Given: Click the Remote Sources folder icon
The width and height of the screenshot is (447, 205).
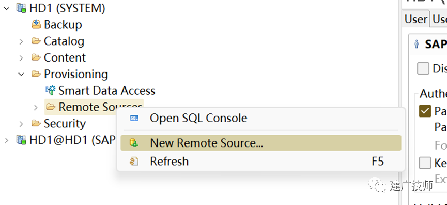Looking at the screenshot, I should 51,107.
